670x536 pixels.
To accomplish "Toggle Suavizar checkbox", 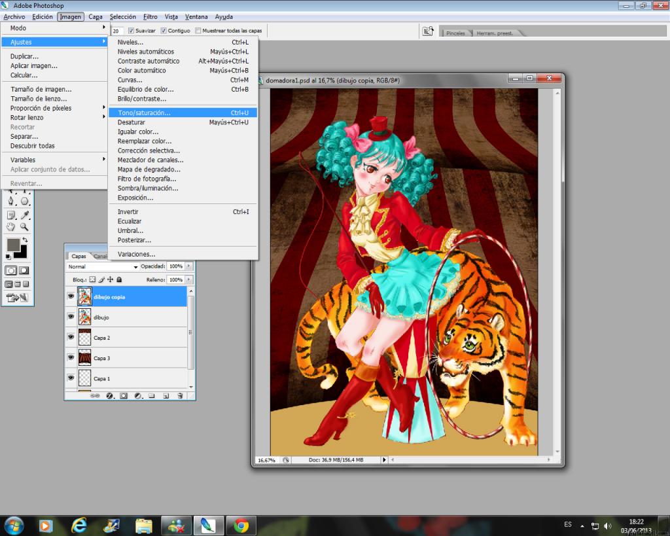I will pyautogui.click(x=131, y=31).
